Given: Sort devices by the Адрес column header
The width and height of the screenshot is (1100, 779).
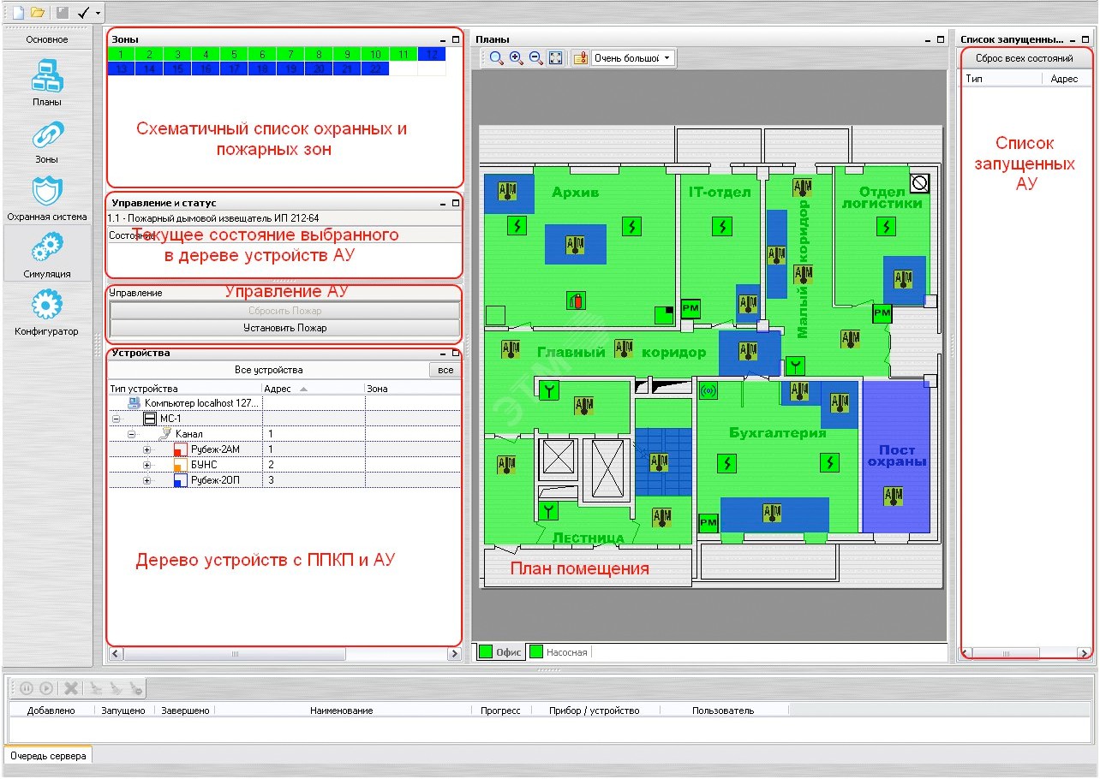Looking at the screenshot, I should coord(314,389).
